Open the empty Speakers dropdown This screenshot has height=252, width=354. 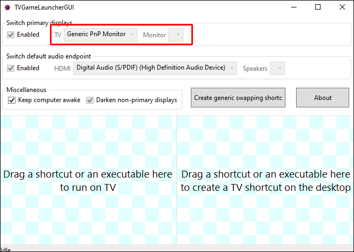(277, 68)
